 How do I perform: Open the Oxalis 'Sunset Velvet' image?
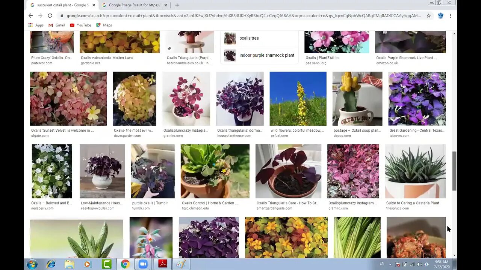click(68, 99)
